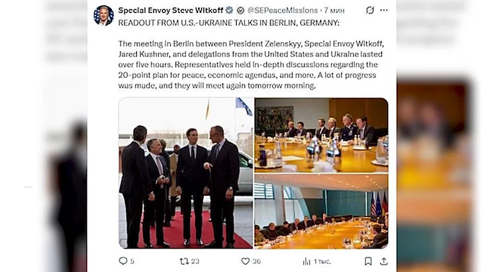
Task: Open Steve Witkoff's profile avatar
Action: [103, 15]
